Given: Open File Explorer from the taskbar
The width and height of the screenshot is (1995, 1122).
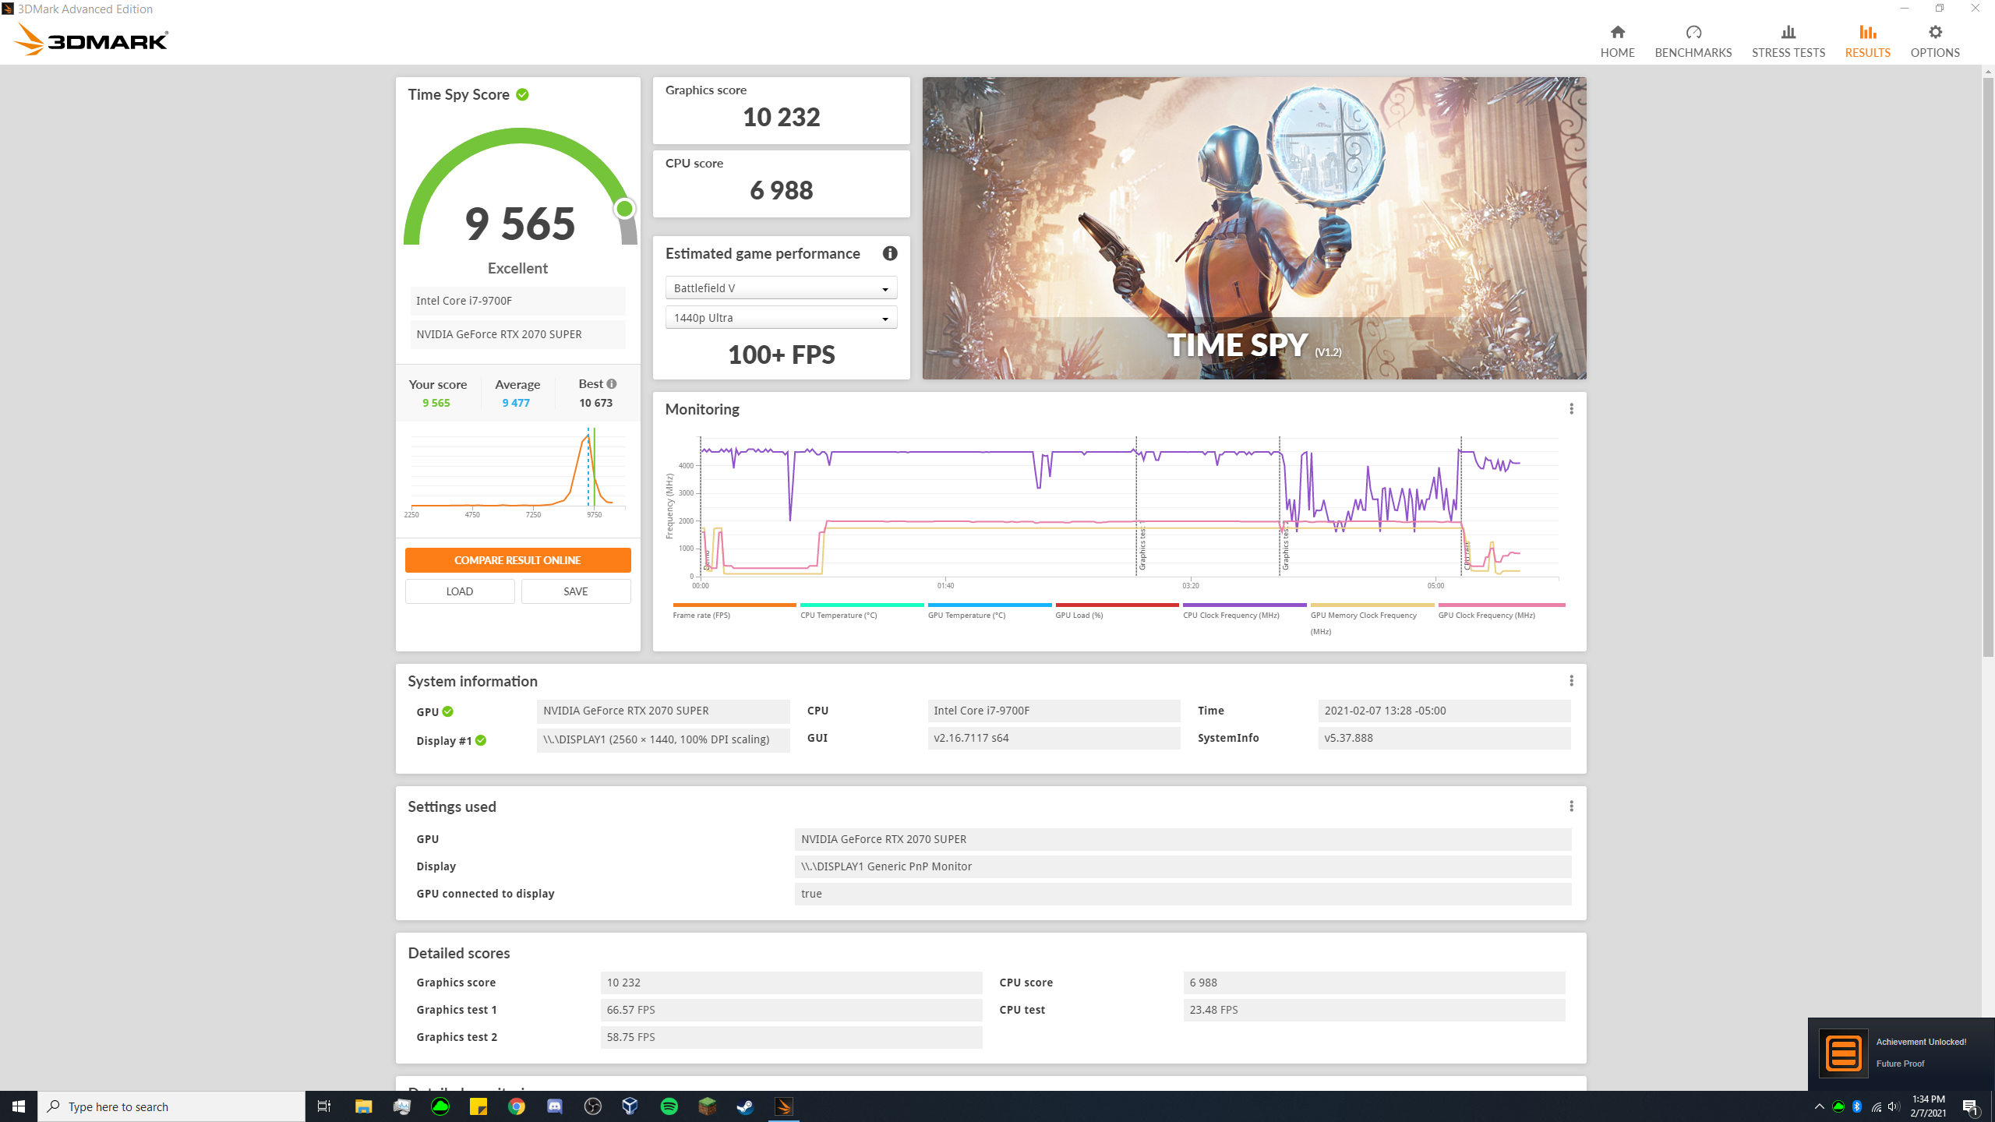Looking at the screenshot, I should point(363,1106).
